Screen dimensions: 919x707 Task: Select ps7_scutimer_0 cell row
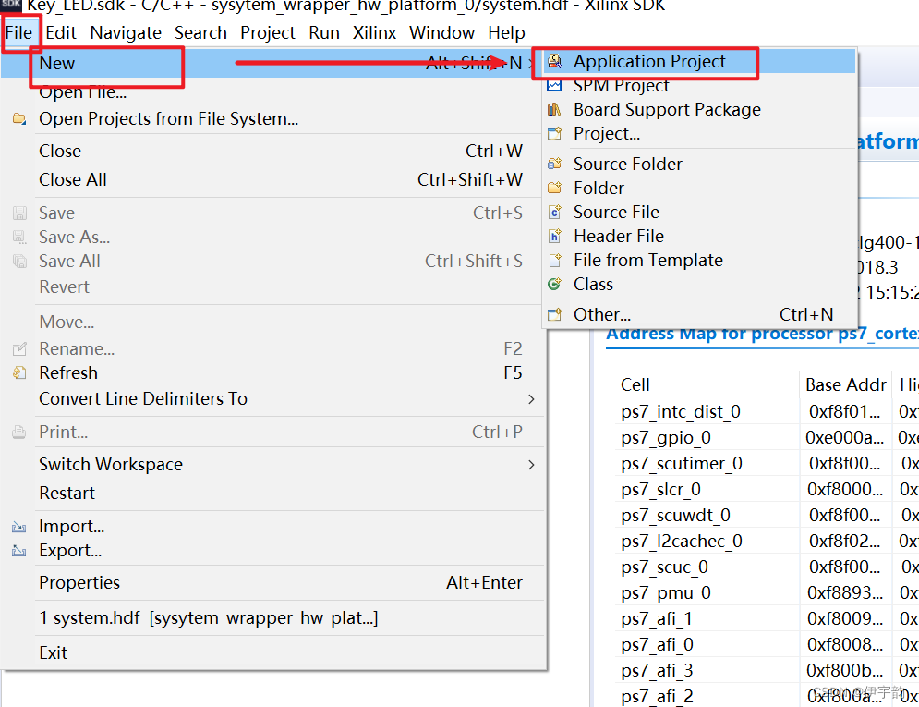(x=682, y=464)
